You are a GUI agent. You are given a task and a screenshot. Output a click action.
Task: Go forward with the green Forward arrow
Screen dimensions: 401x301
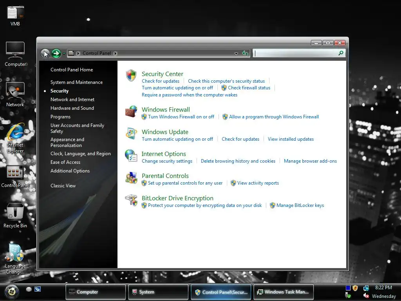point(56,53)
